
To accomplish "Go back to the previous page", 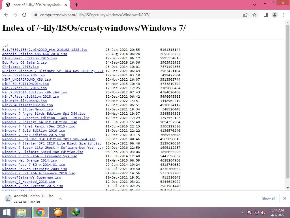I will 6,15.
